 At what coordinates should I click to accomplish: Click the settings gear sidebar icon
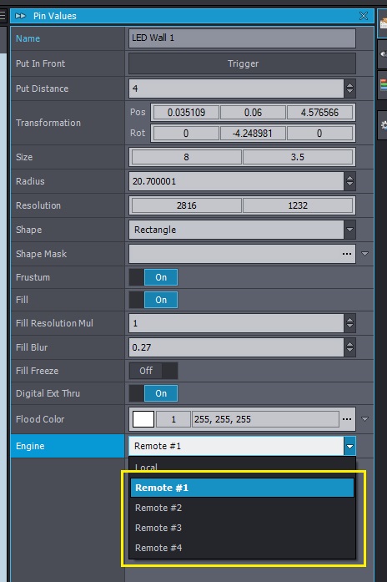coord(384,125)
